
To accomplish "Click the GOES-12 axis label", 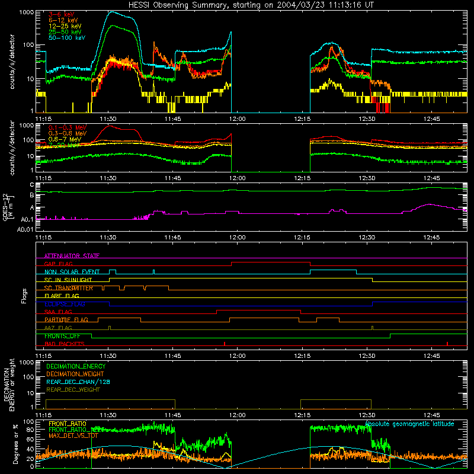I will click(x=8, y=207).
